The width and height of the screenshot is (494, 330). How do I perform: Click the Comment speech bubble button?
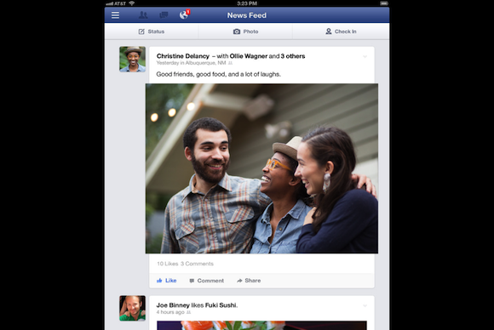click(207, 281)
